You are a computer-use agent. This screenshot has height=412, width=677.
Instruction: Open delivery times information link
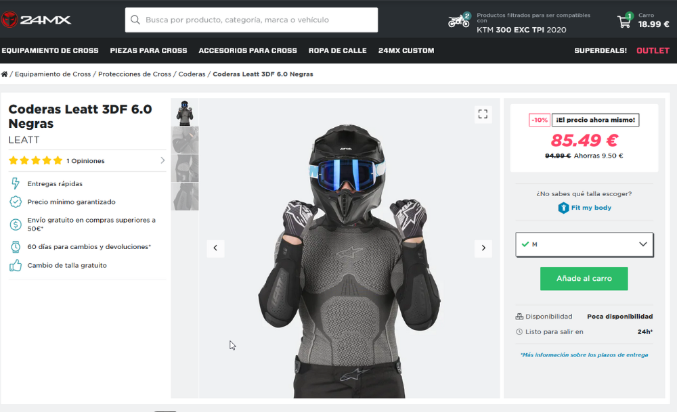tap(584, 354)
